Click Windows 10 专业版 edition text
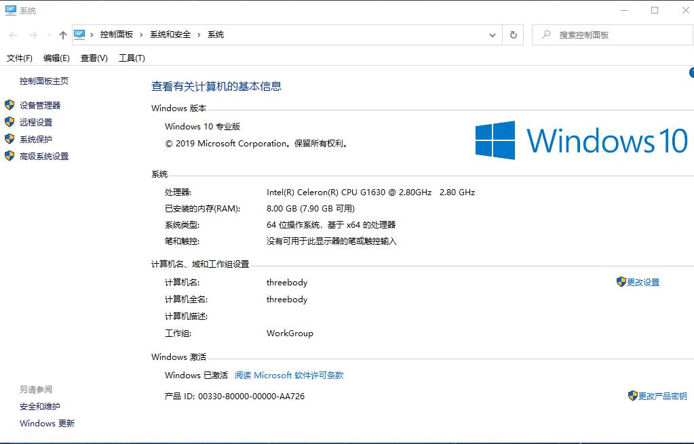This screenshot has width=694, height=444. coord(202,127)
